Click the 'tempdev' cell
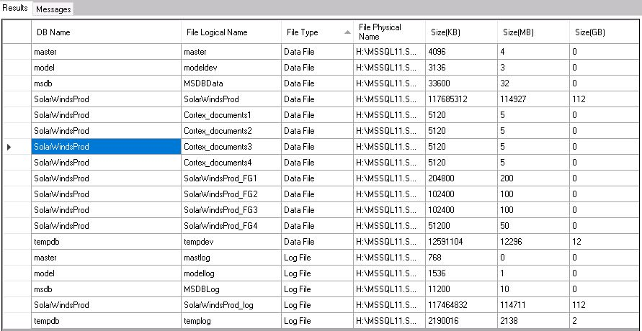This screenshot has height=331, width=642. [231, 242]
